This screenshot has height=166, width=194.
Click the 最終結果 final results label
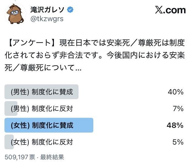[x=52, y=157]
